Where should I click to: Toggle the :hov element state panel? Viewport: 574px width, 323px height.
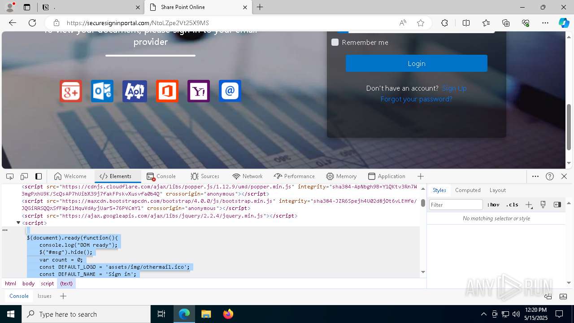coord(493,205)
